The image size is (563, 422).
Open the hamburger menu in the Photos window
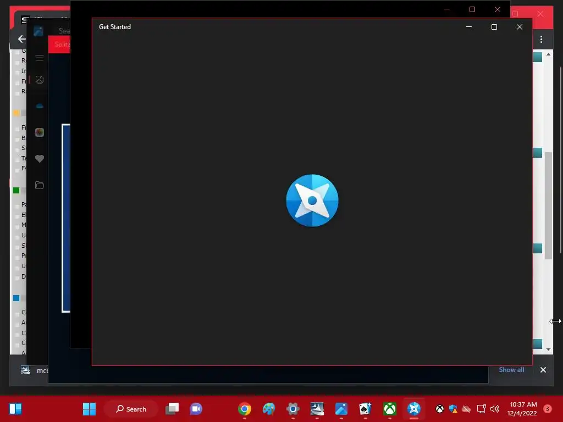point(40,58)
